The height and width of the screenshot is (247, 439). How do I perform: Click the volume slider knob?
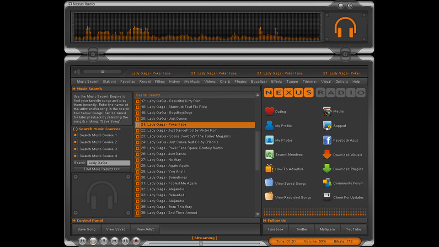tap(103, 72)
